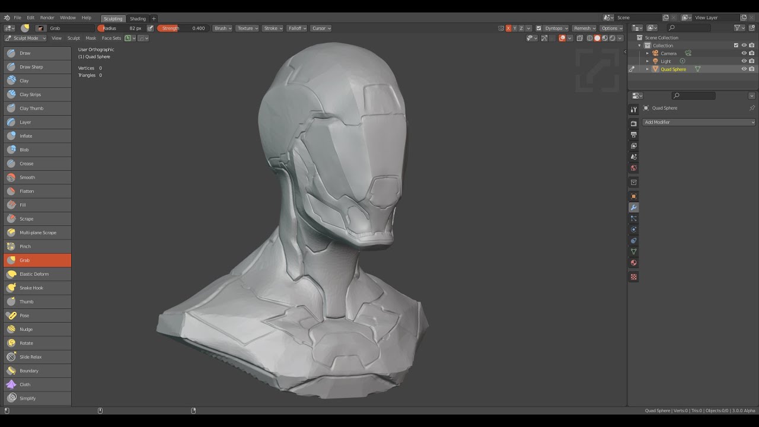Select the Thumb brush
759x427 pixels.
(37, 301)
